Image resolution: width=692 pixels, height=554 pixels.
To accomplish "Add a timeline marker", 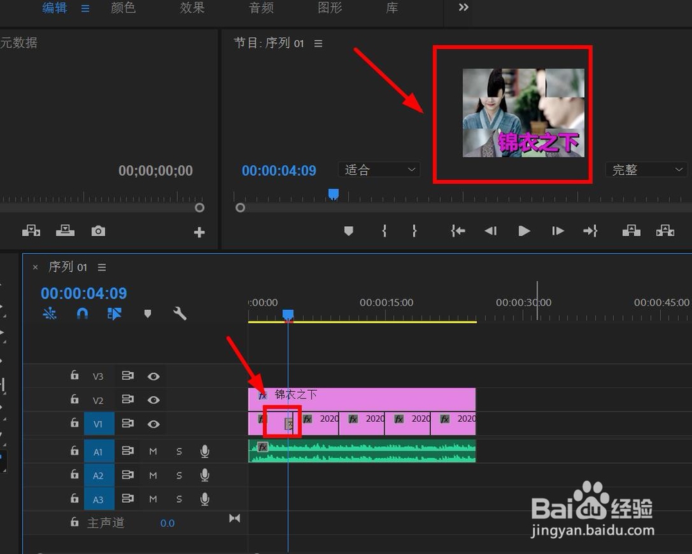I will tap(148, 313).
